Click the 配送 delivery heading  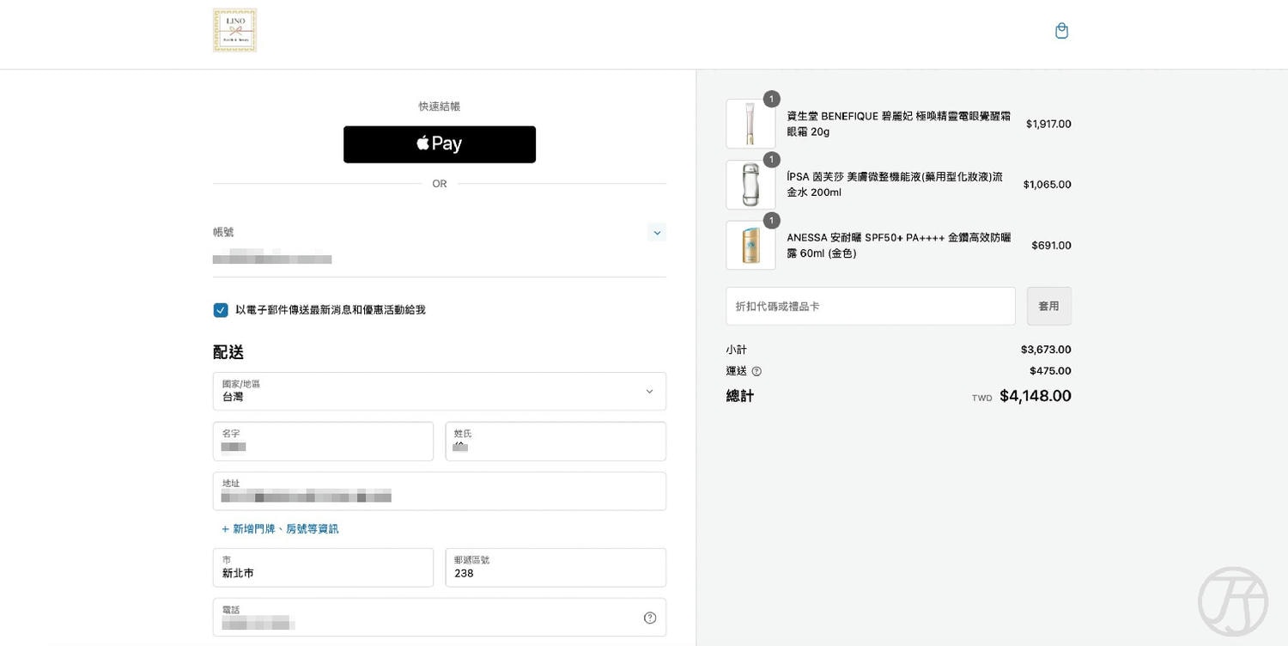(228, 352)
